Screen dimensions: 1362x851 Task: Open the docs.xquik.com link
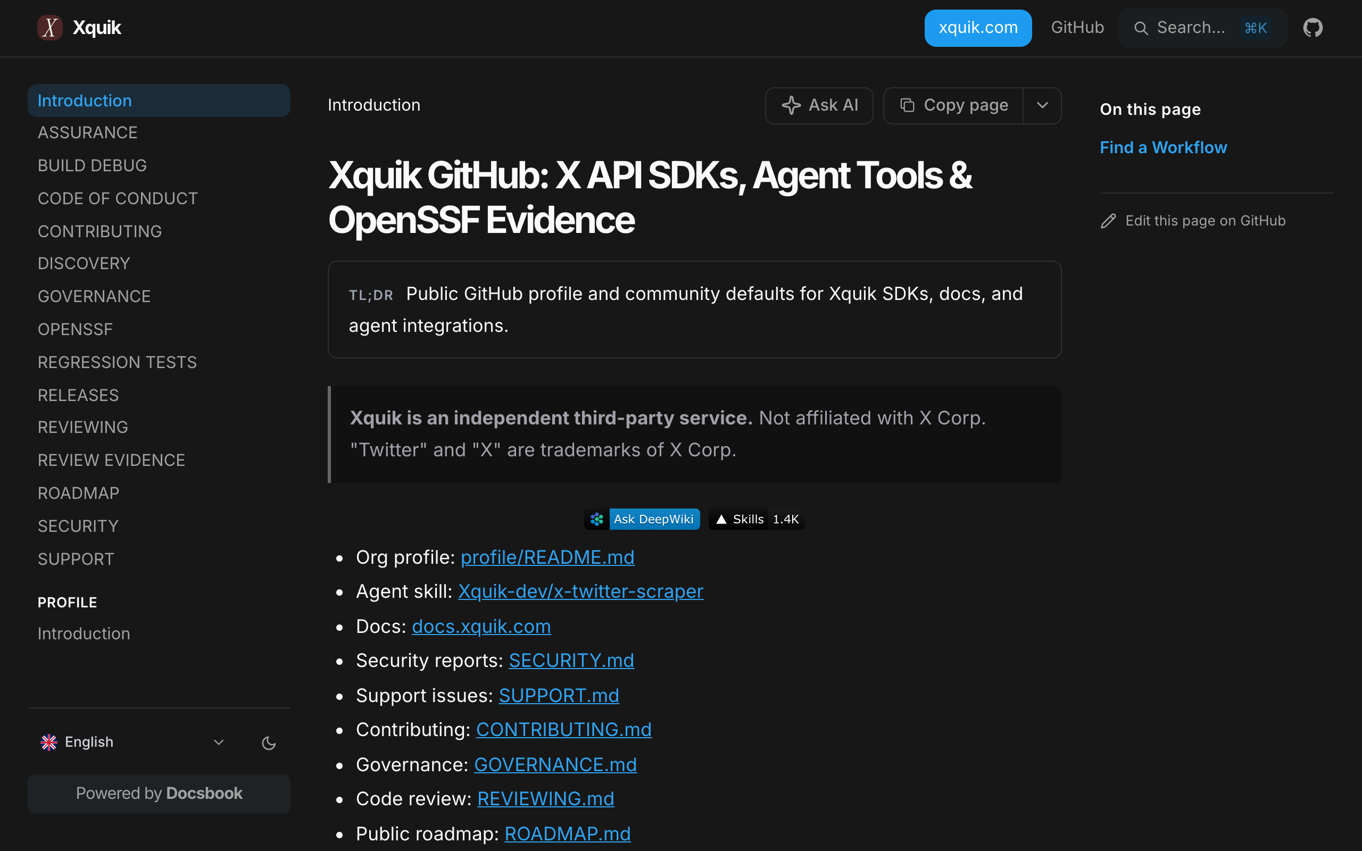pyautogui.click(x=481, y=627)
